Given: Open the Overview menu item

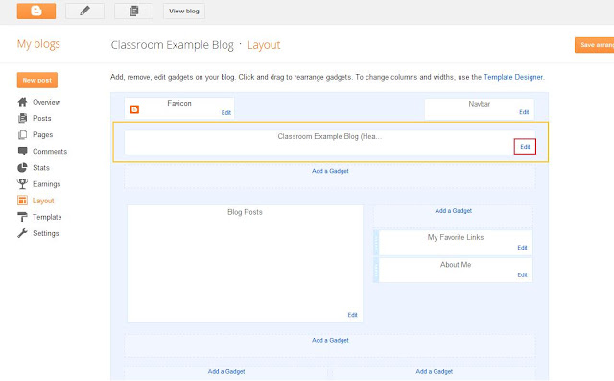Looking at the screenshot, I should tap(47, 102).
